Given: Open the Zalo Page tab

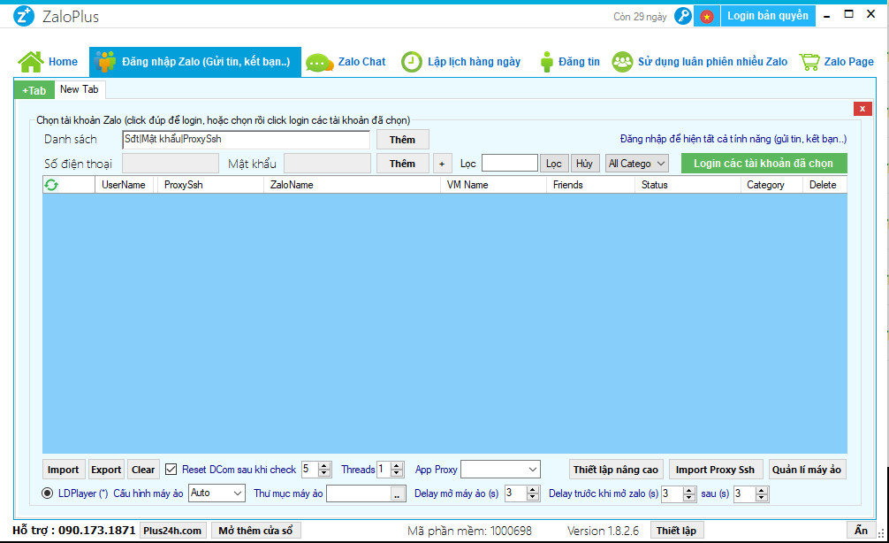Looking at the screenshot, I should (836, 62).
